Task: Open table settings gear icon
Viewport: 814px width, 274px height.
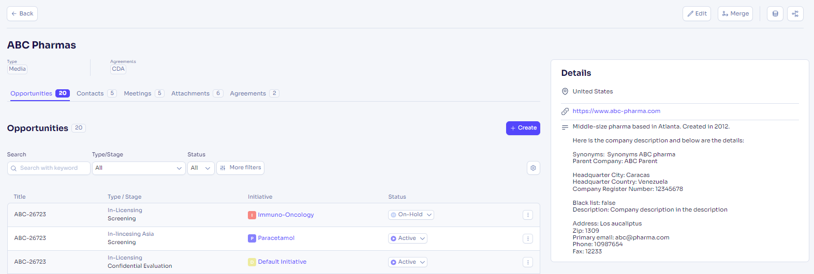Action: [x=533, y=168]
